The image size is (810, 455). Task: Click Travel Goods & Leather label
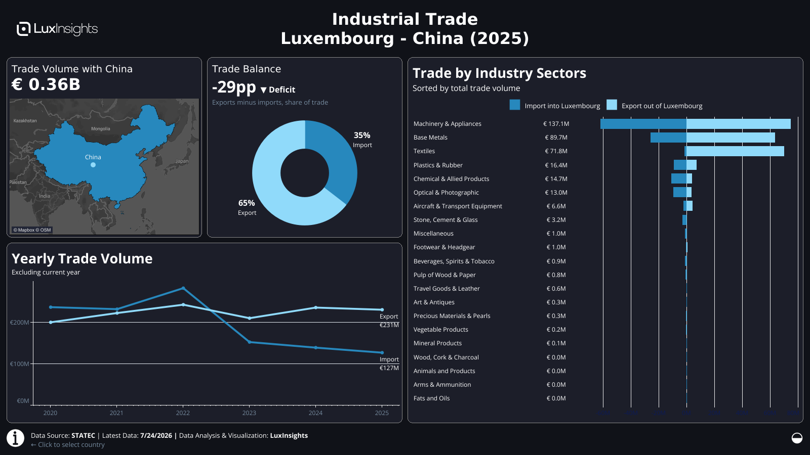[x=447, y=289]
